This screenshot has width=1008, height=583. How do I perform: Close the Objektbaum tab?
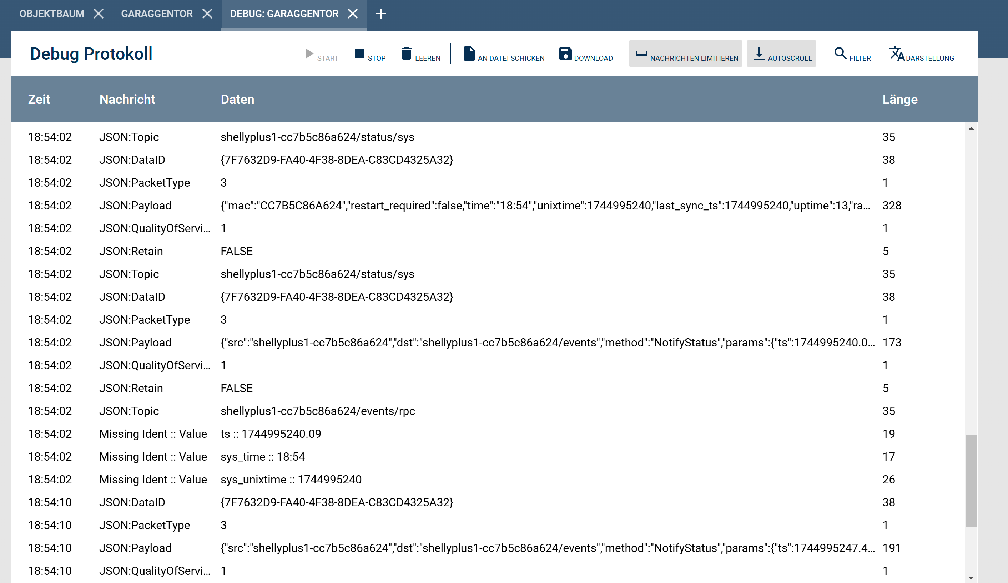(x=99, y=14)
